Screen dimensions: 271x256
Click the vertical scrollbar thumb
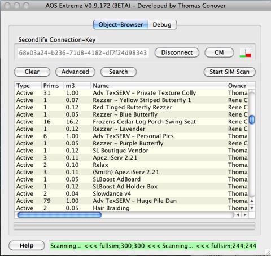pyautogui.click(x=252, y=120)
